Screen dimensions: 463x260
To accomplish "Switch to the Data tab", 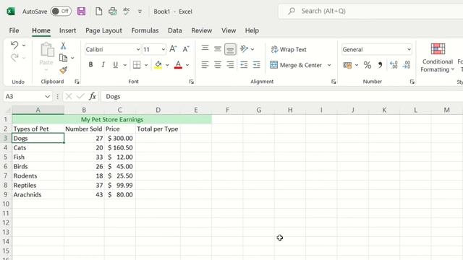I will tap(175, 30).
